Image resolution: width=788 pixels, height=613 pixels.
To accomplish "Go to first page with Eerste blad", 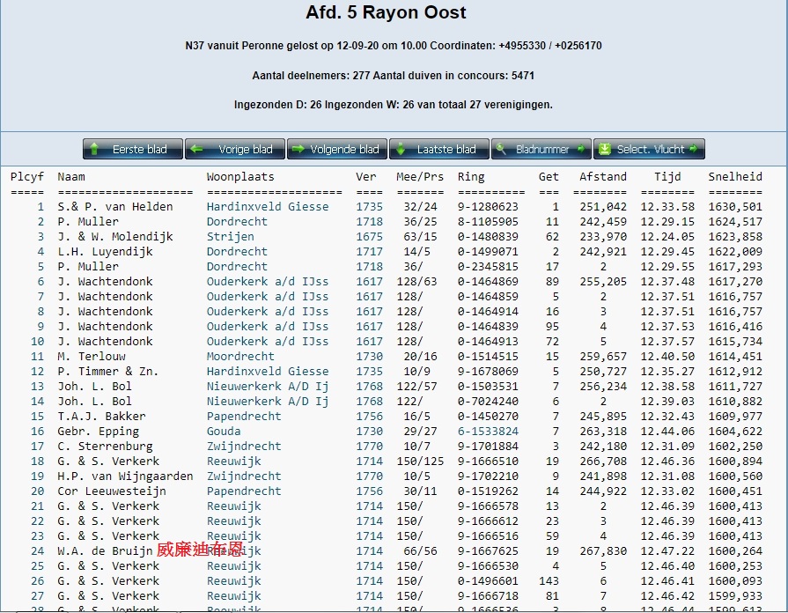I will pyautogui.click(x=133, y=149).
